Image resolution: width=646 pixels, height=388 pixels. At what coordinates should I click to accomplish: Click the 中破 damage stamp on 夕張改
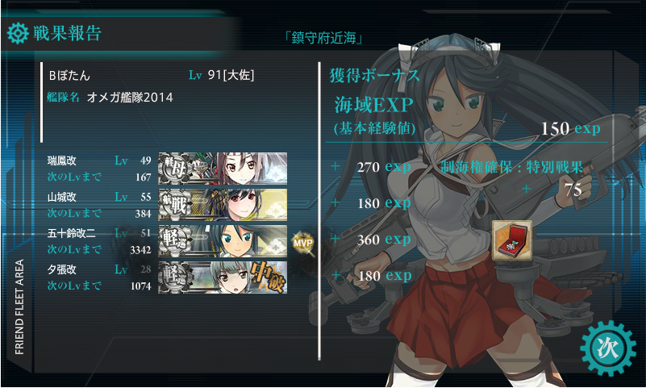[268, 277]
